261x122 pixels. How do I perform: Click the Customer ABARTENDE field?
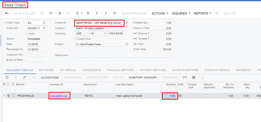[x=99, y=23]
